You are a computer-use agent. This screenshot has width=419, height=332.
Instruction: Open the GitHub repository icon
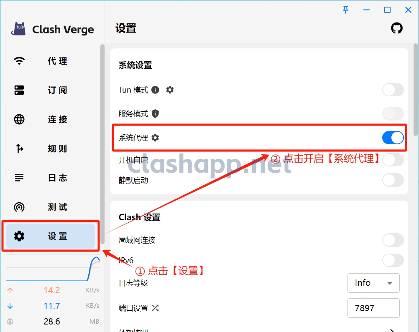click(396, 28)
